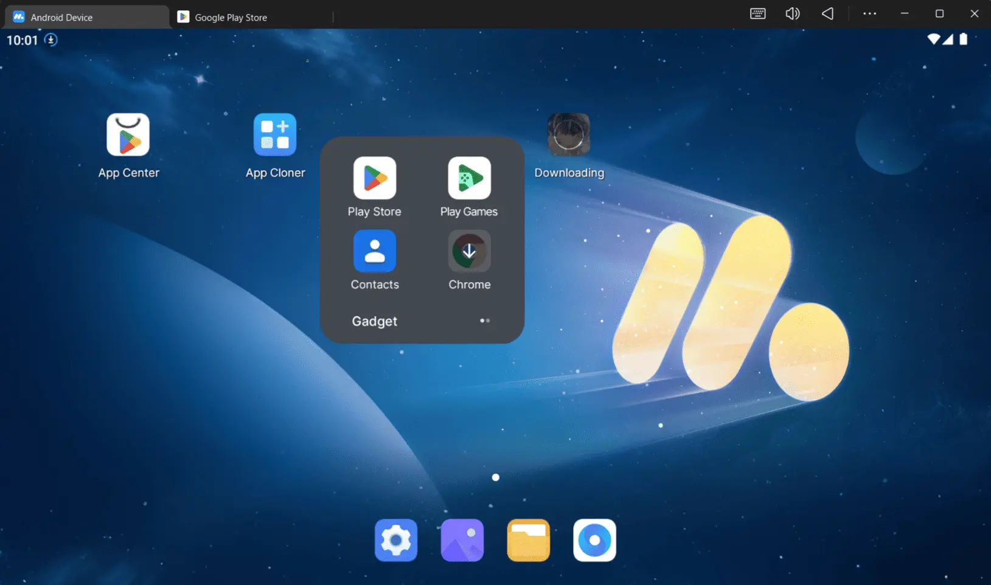The height and width of the screenshot is (585, 991).
Task: Click the Wi-Fi status icon
Action: 934,40
